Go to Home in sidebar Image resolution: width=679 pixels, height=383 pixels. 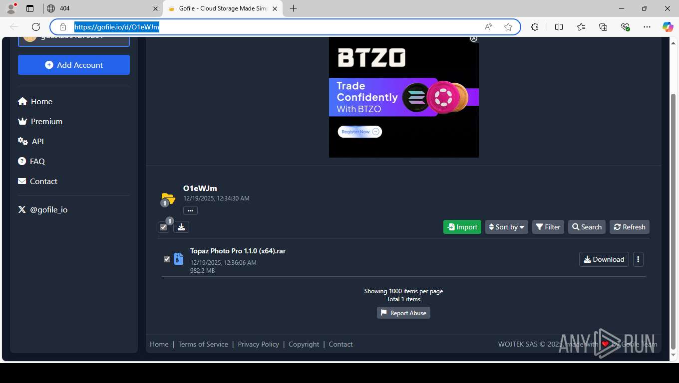point(35,101)
